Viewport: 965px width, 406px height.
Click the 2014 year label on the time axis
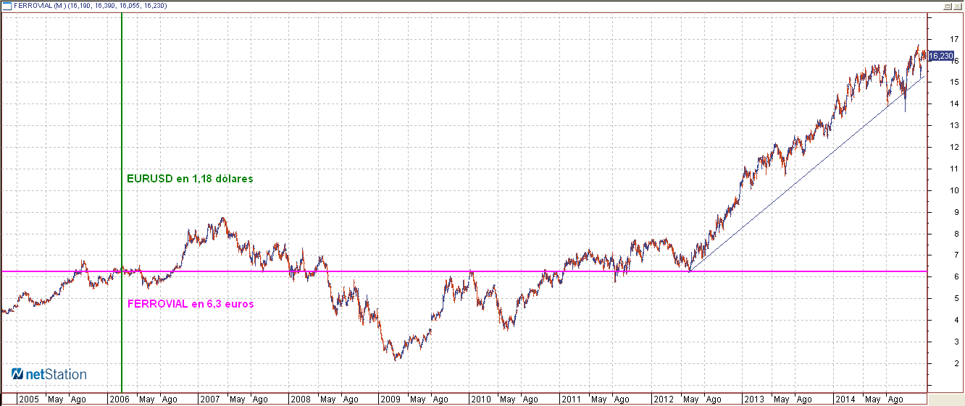845,399
